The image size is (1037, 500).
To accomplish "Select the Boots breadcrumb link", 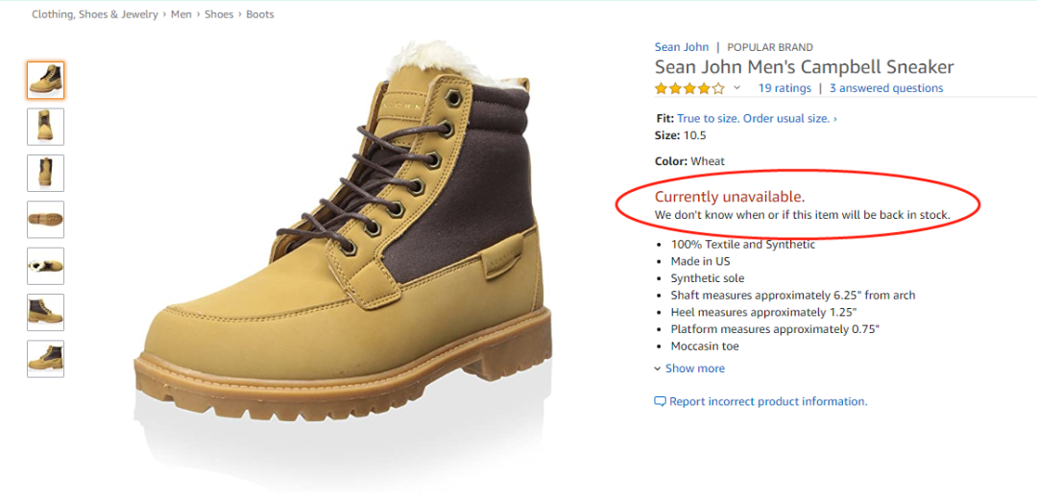I will [x=260, y=14].
